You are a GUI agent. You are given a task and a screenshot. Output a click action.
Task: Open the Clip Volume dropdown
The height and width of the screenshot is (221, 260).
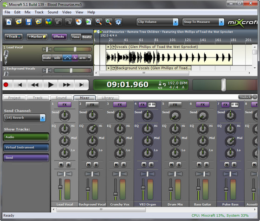157,22
